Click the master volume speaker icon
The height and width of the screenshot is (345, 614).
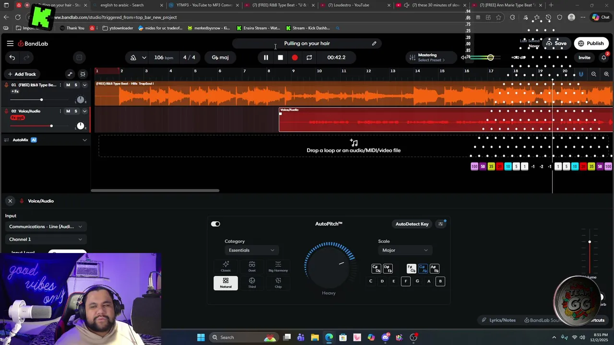coord(463,57)
